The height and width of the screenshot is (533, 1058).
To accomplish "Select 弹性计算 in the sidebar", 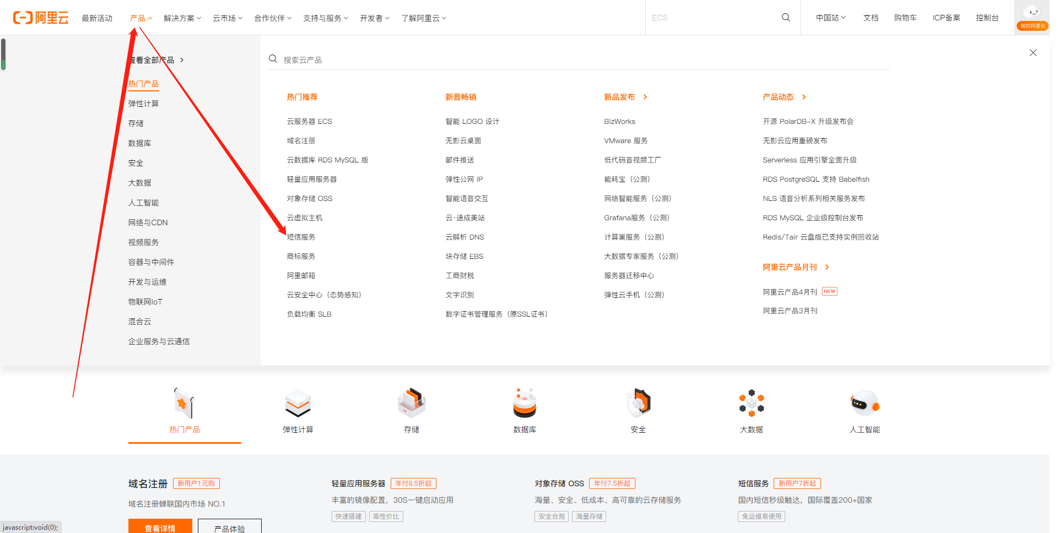I will click(143, 104).
